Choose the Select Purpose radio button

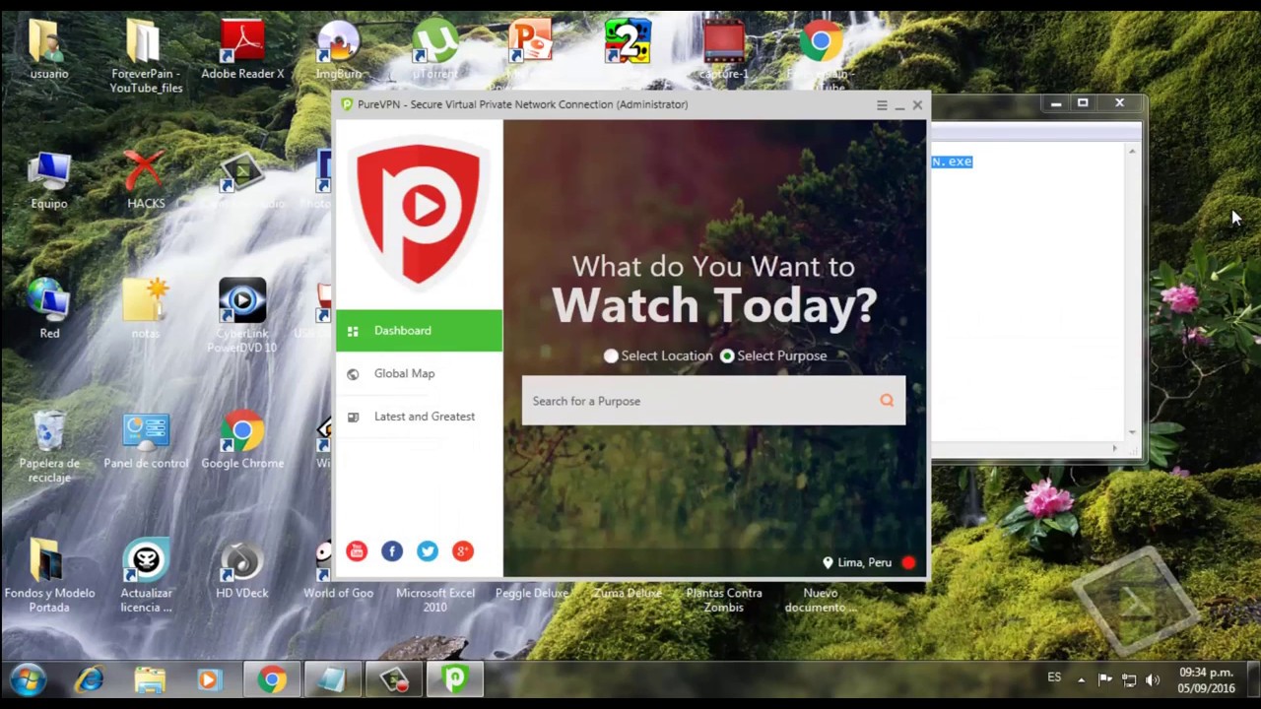point(727,356)
